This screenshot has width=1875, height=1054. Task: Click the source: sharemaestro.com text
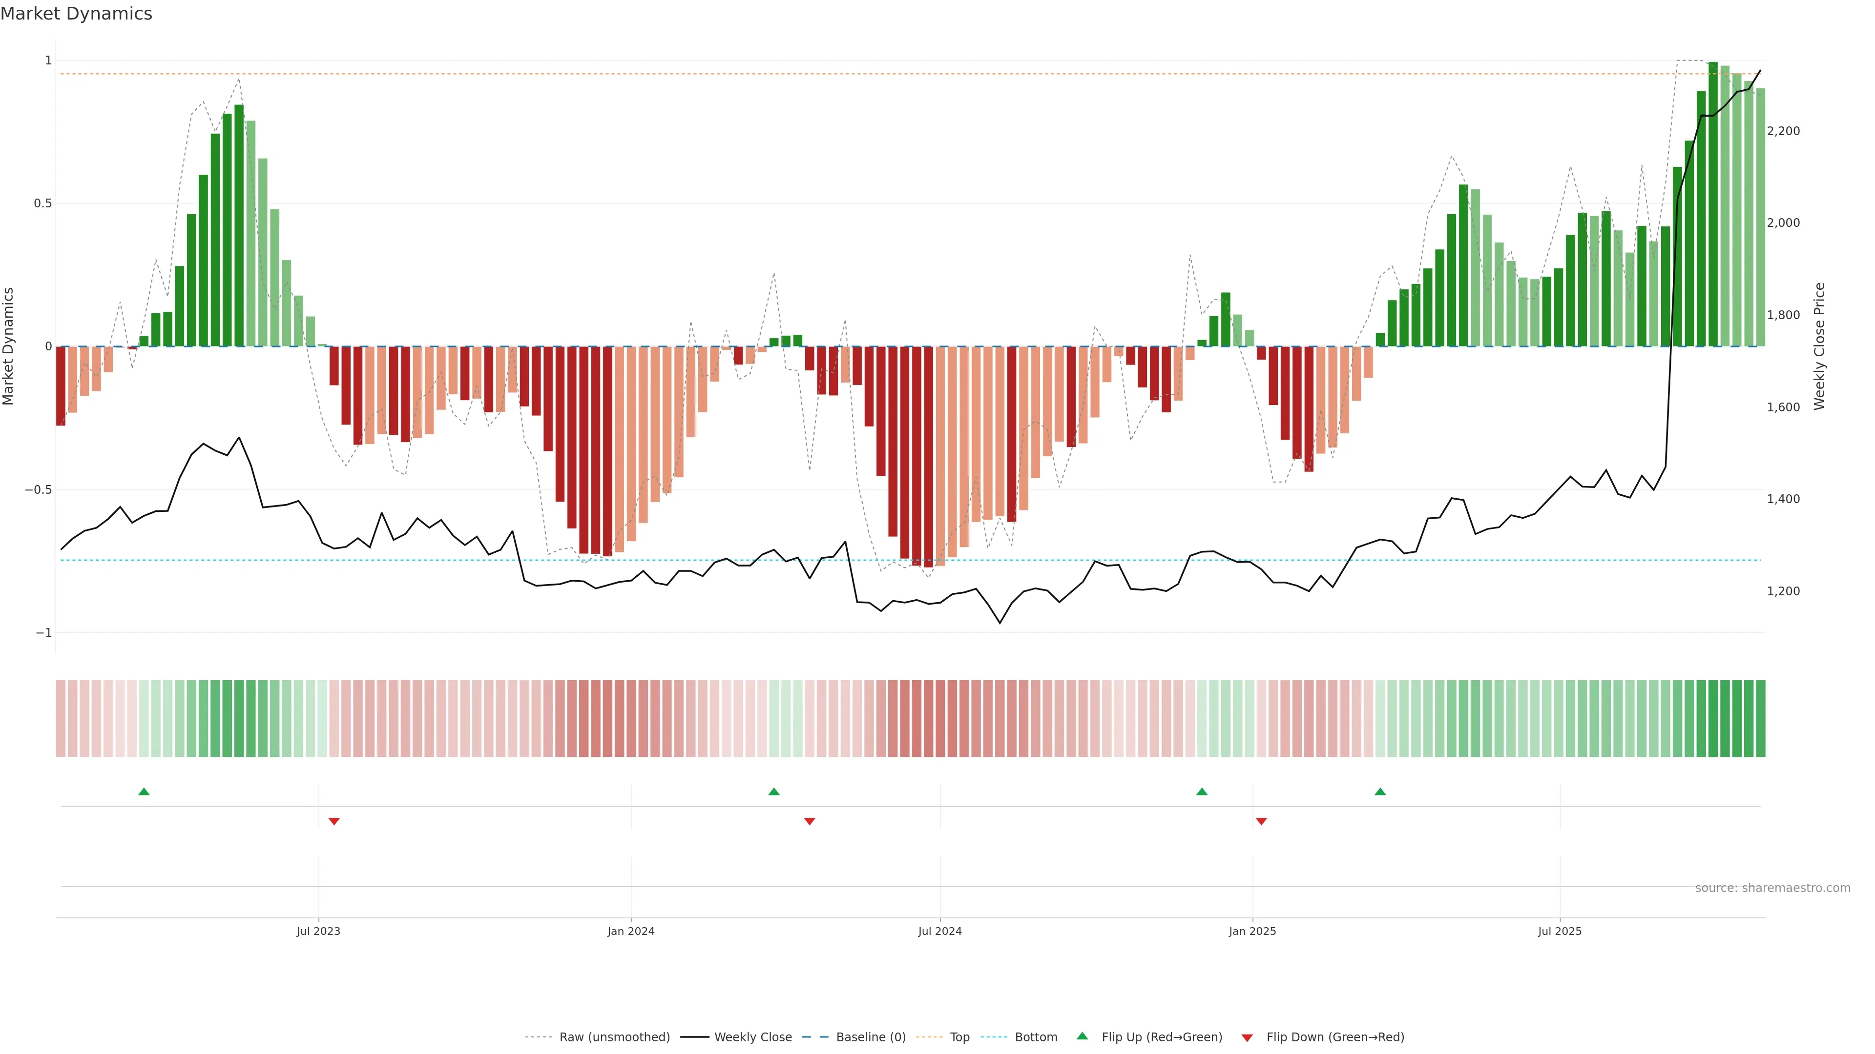click(x=1772, y=888)
